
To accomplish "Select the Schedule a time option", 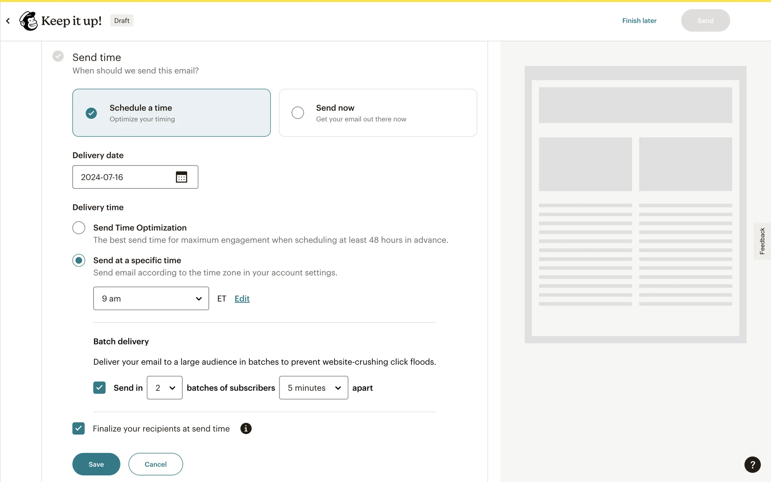I will pos(171,113).
